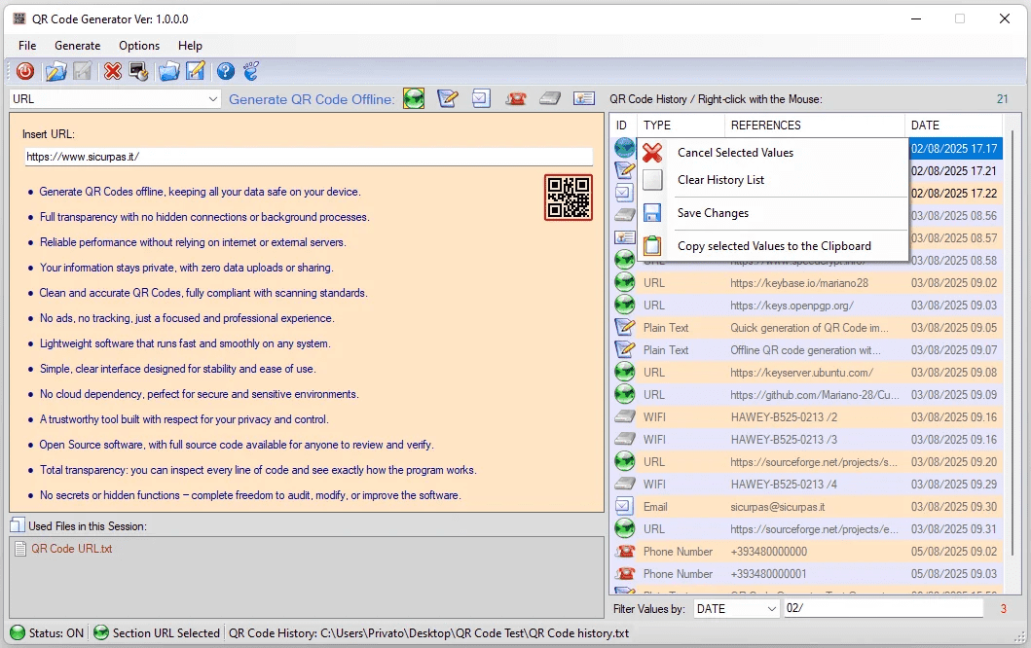Expand the URL type dropdown
The height and width of the screenshot is (648, 1031).
click(x=212, y=99)
